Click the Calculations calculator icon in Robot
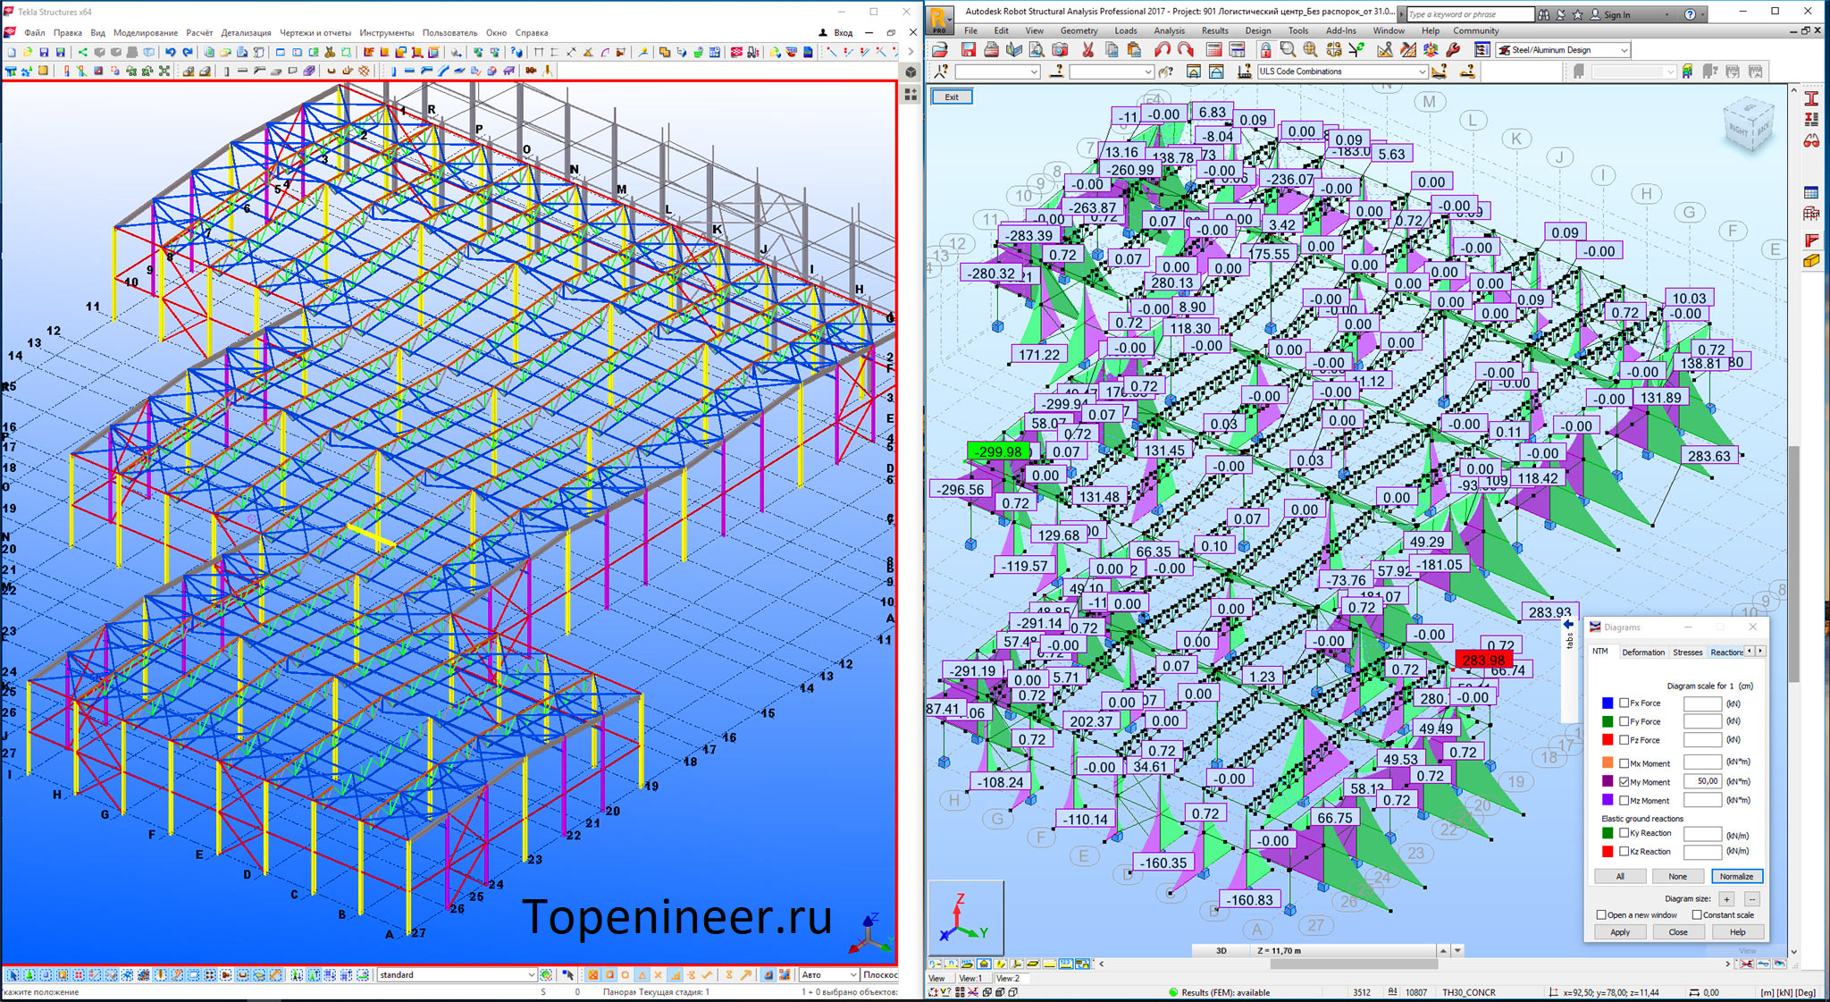Viewport: 1830px width, 1002px height. point(1213,50)
